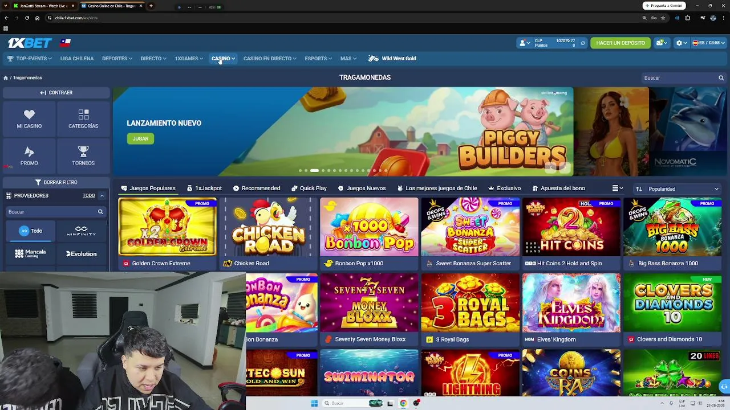
Task: Select the Winfinity provider filter
Action: coord(81,231)
